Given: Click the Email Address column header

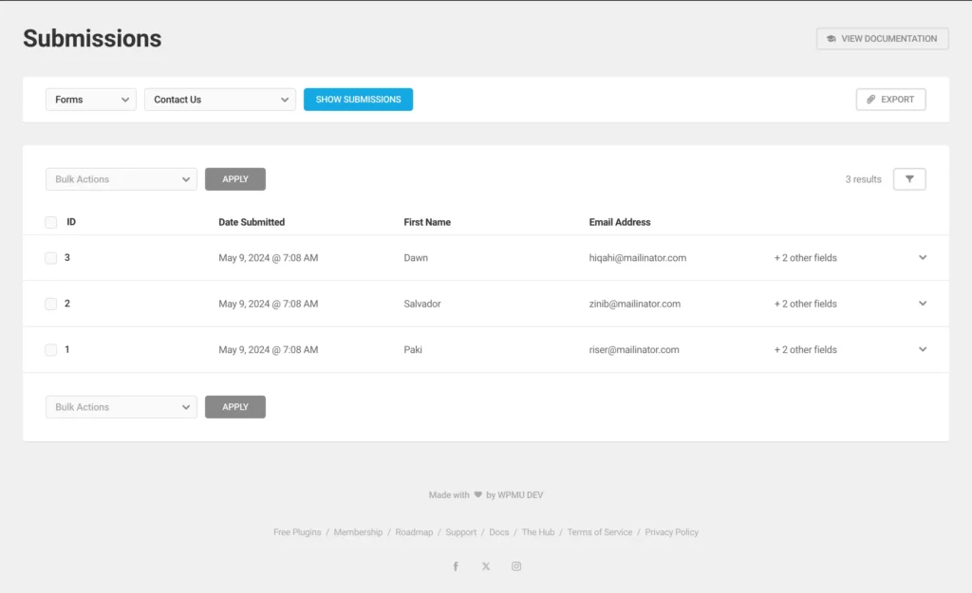Looking at the screenshot, I should click(620, 222).
